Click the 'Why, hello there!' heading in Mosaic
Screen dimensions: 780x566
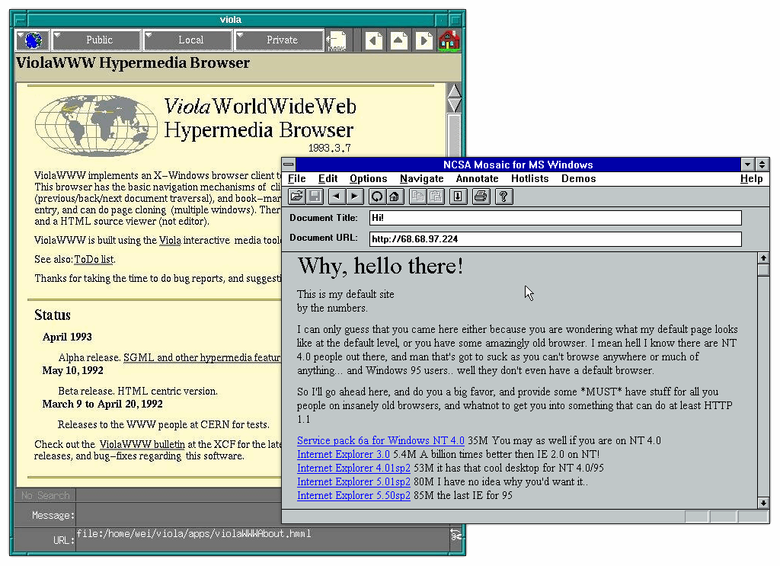pyautogui.click(x=381, y=267)
